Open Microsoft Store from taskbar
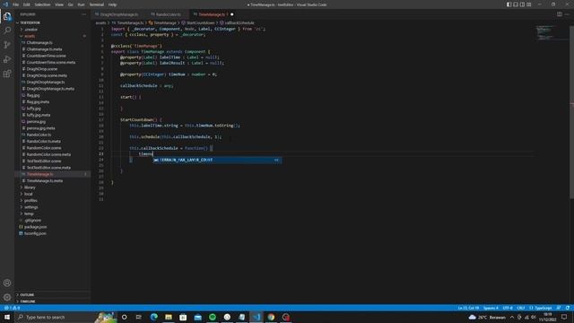 tap(183, 317)
